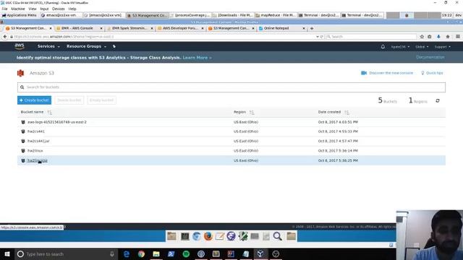Switch to the AWS Developer Forums tab
Image resolution: width=463 pixels, height=260 pixels.
[180, 28]
